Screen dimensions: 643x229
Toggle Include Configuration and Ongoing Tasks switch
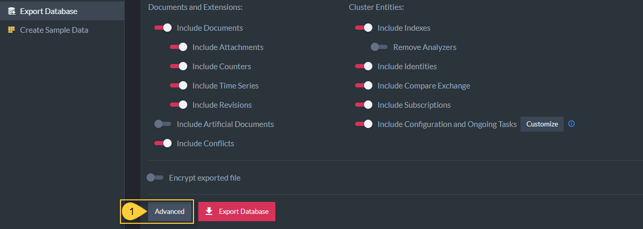pyautogui.click(x=363, y=124)
